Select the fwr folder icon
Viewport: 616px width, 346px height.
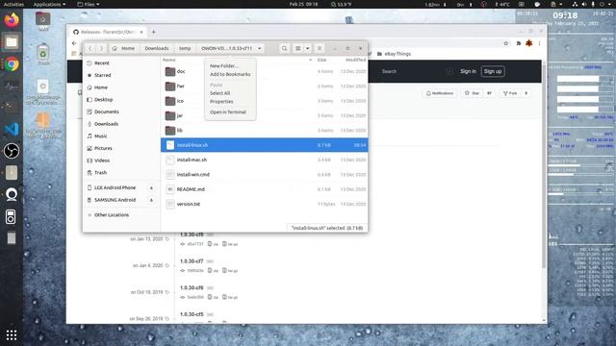[170, 86]
